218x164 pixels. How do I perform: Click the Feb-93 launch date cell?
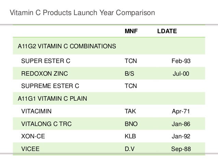(180, 61)
